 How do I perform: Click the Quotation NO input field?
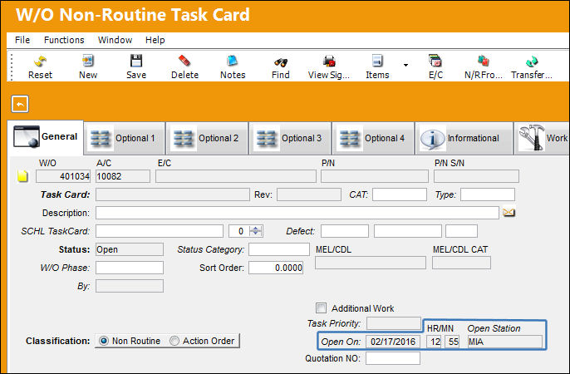click(393, 358)
